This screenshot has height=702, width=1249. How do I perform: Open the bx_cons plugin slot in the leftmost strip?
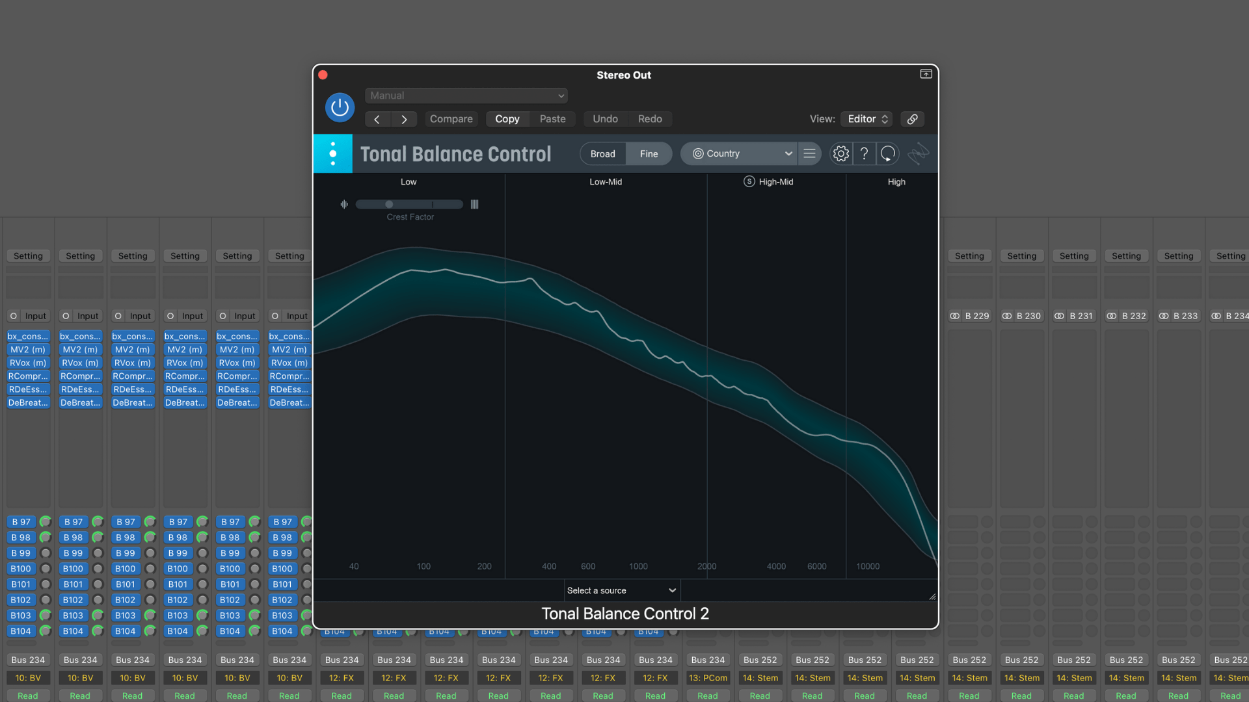pos(28,336)
